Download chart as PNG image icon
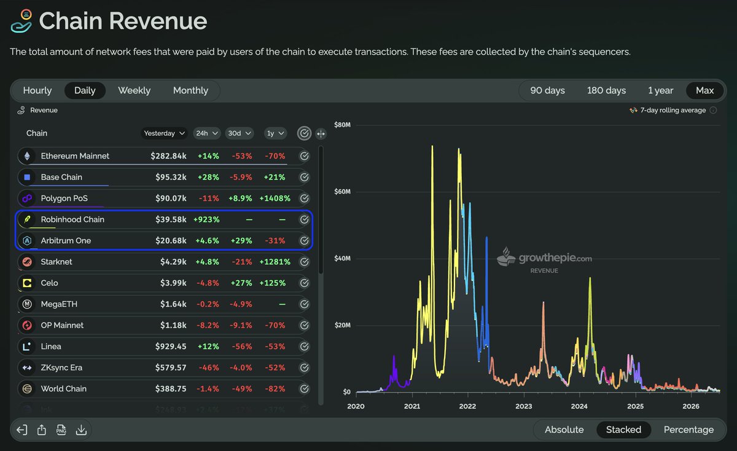The image size is (737, 451). pos(61,430)
